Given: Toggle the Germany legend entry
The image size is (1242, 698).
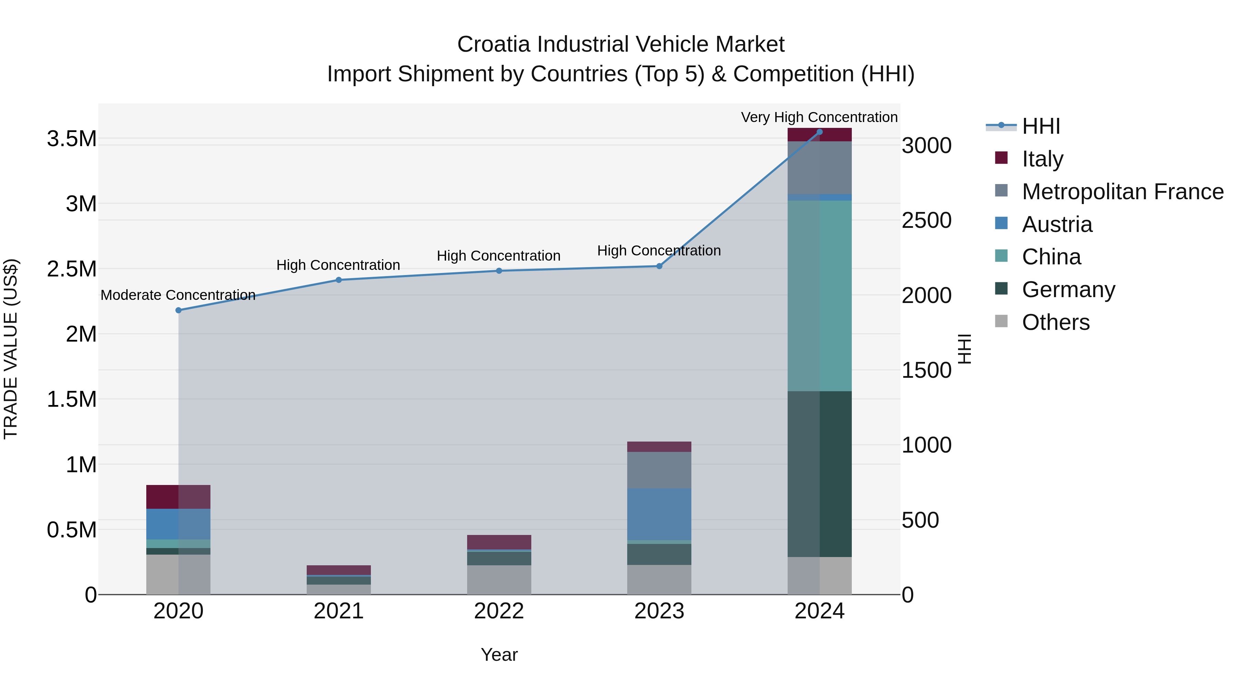Looking at the screenshot, I should pyautogui.click(x=1055, y=289).
